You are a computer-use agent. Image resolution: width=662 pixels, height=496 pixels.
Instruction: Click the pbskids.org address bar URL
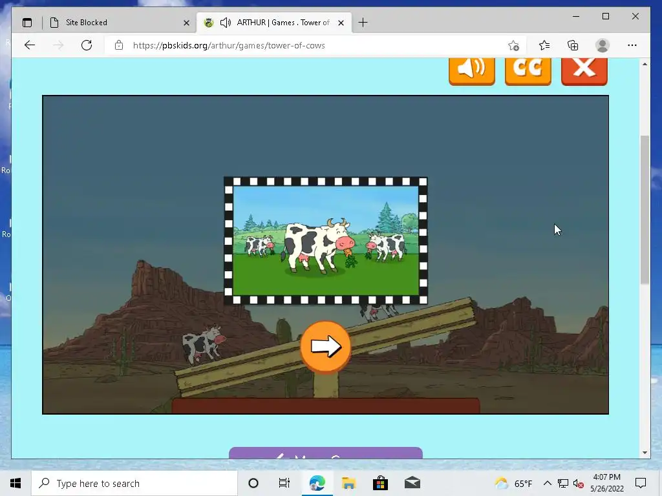(229, 46)
